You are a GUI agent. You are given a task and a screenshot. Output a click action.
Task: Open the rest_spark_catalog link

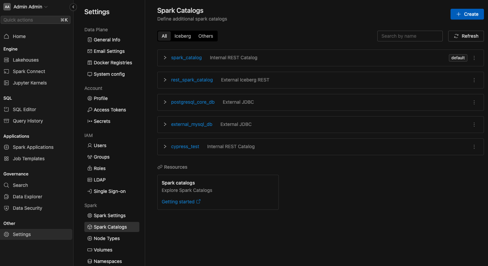tap(192, 80)
